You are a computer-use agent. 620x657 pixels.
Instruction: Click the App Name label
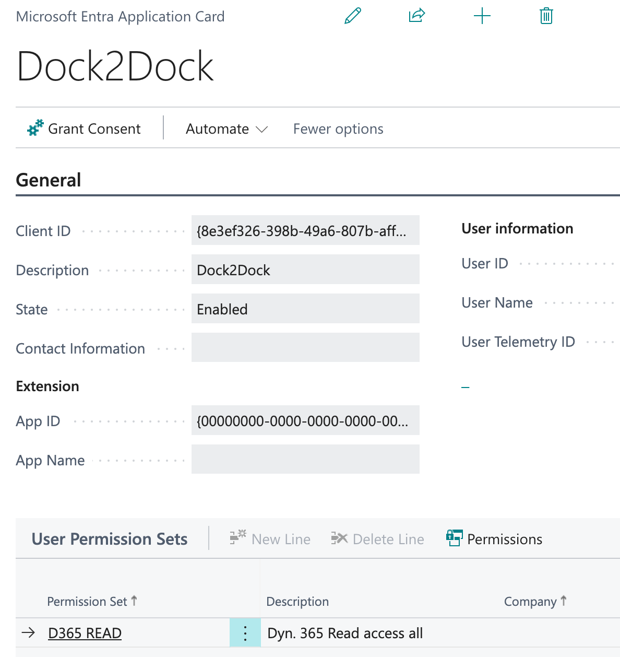click(50, 461)
